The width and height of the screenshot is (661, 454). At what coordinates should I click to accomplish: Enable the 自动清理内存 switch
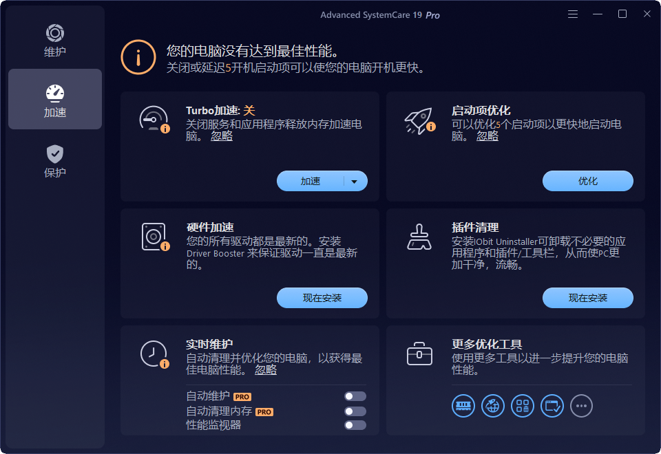click(x=355, y=411)
